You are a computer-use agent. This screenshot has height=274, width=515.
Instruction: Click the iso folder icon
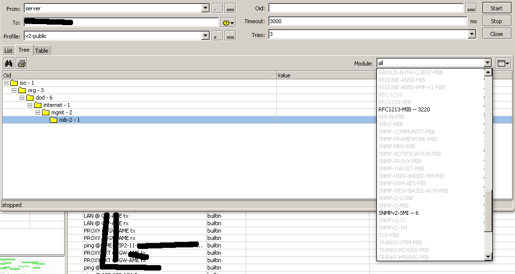pos(14,83)
